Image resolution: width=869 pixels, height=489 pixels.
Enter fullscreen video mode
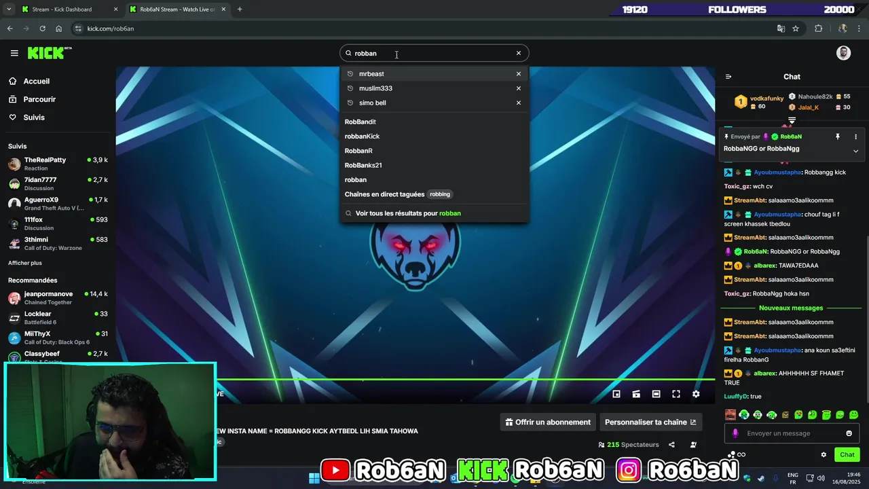point(676,394)
